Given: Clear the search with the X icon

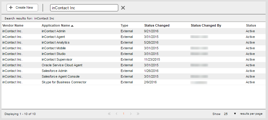Looking at the screenshot, I should (x=123, y=8).
